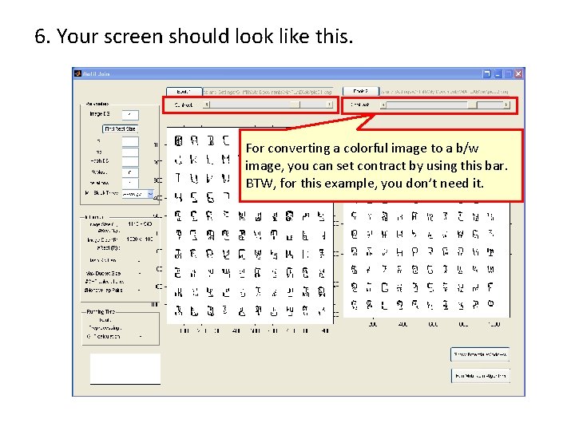Click the Run Motif Join Algorithm button
This screenshot has height=431, width=575.
point(481,376)
